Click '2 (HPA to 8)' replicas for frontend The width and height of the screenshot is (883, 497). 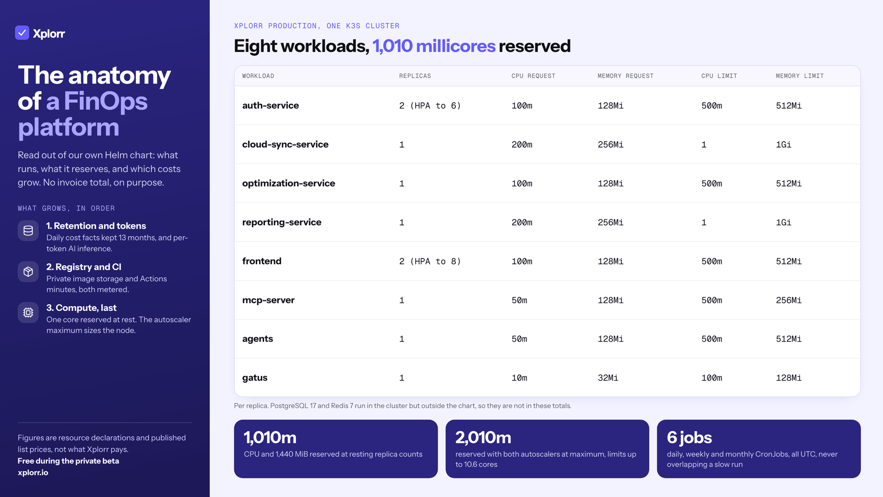430,261
